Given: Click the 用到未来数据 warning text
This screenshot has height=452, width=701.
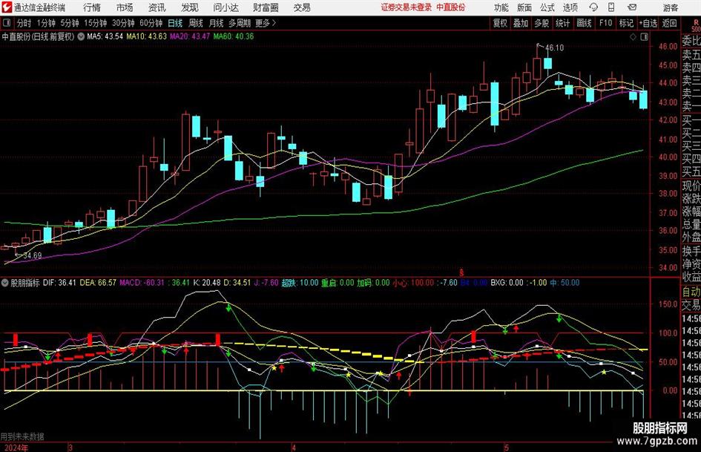Looking at the screenshot, I should coord(22,436).
